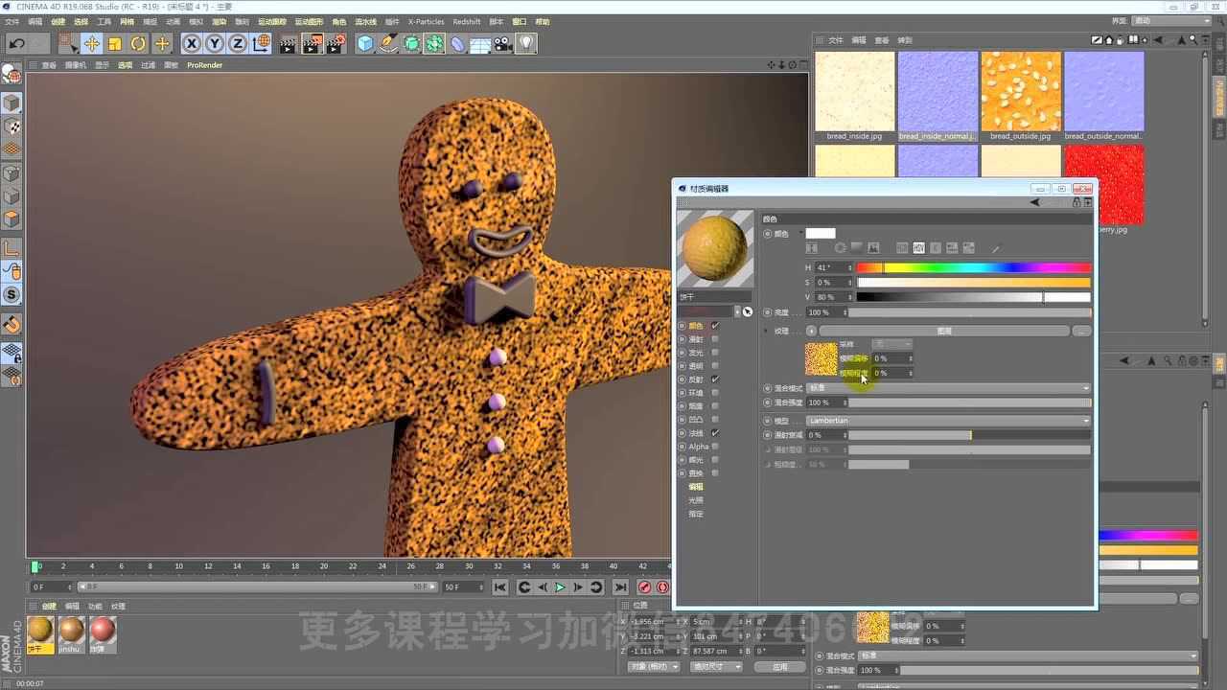1227x690 pixels.
Task: Click the live selection tool icon
Action: (x=67, y=43)
